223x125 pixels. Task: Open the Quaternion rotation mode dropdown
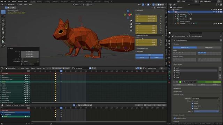[149, 35]
